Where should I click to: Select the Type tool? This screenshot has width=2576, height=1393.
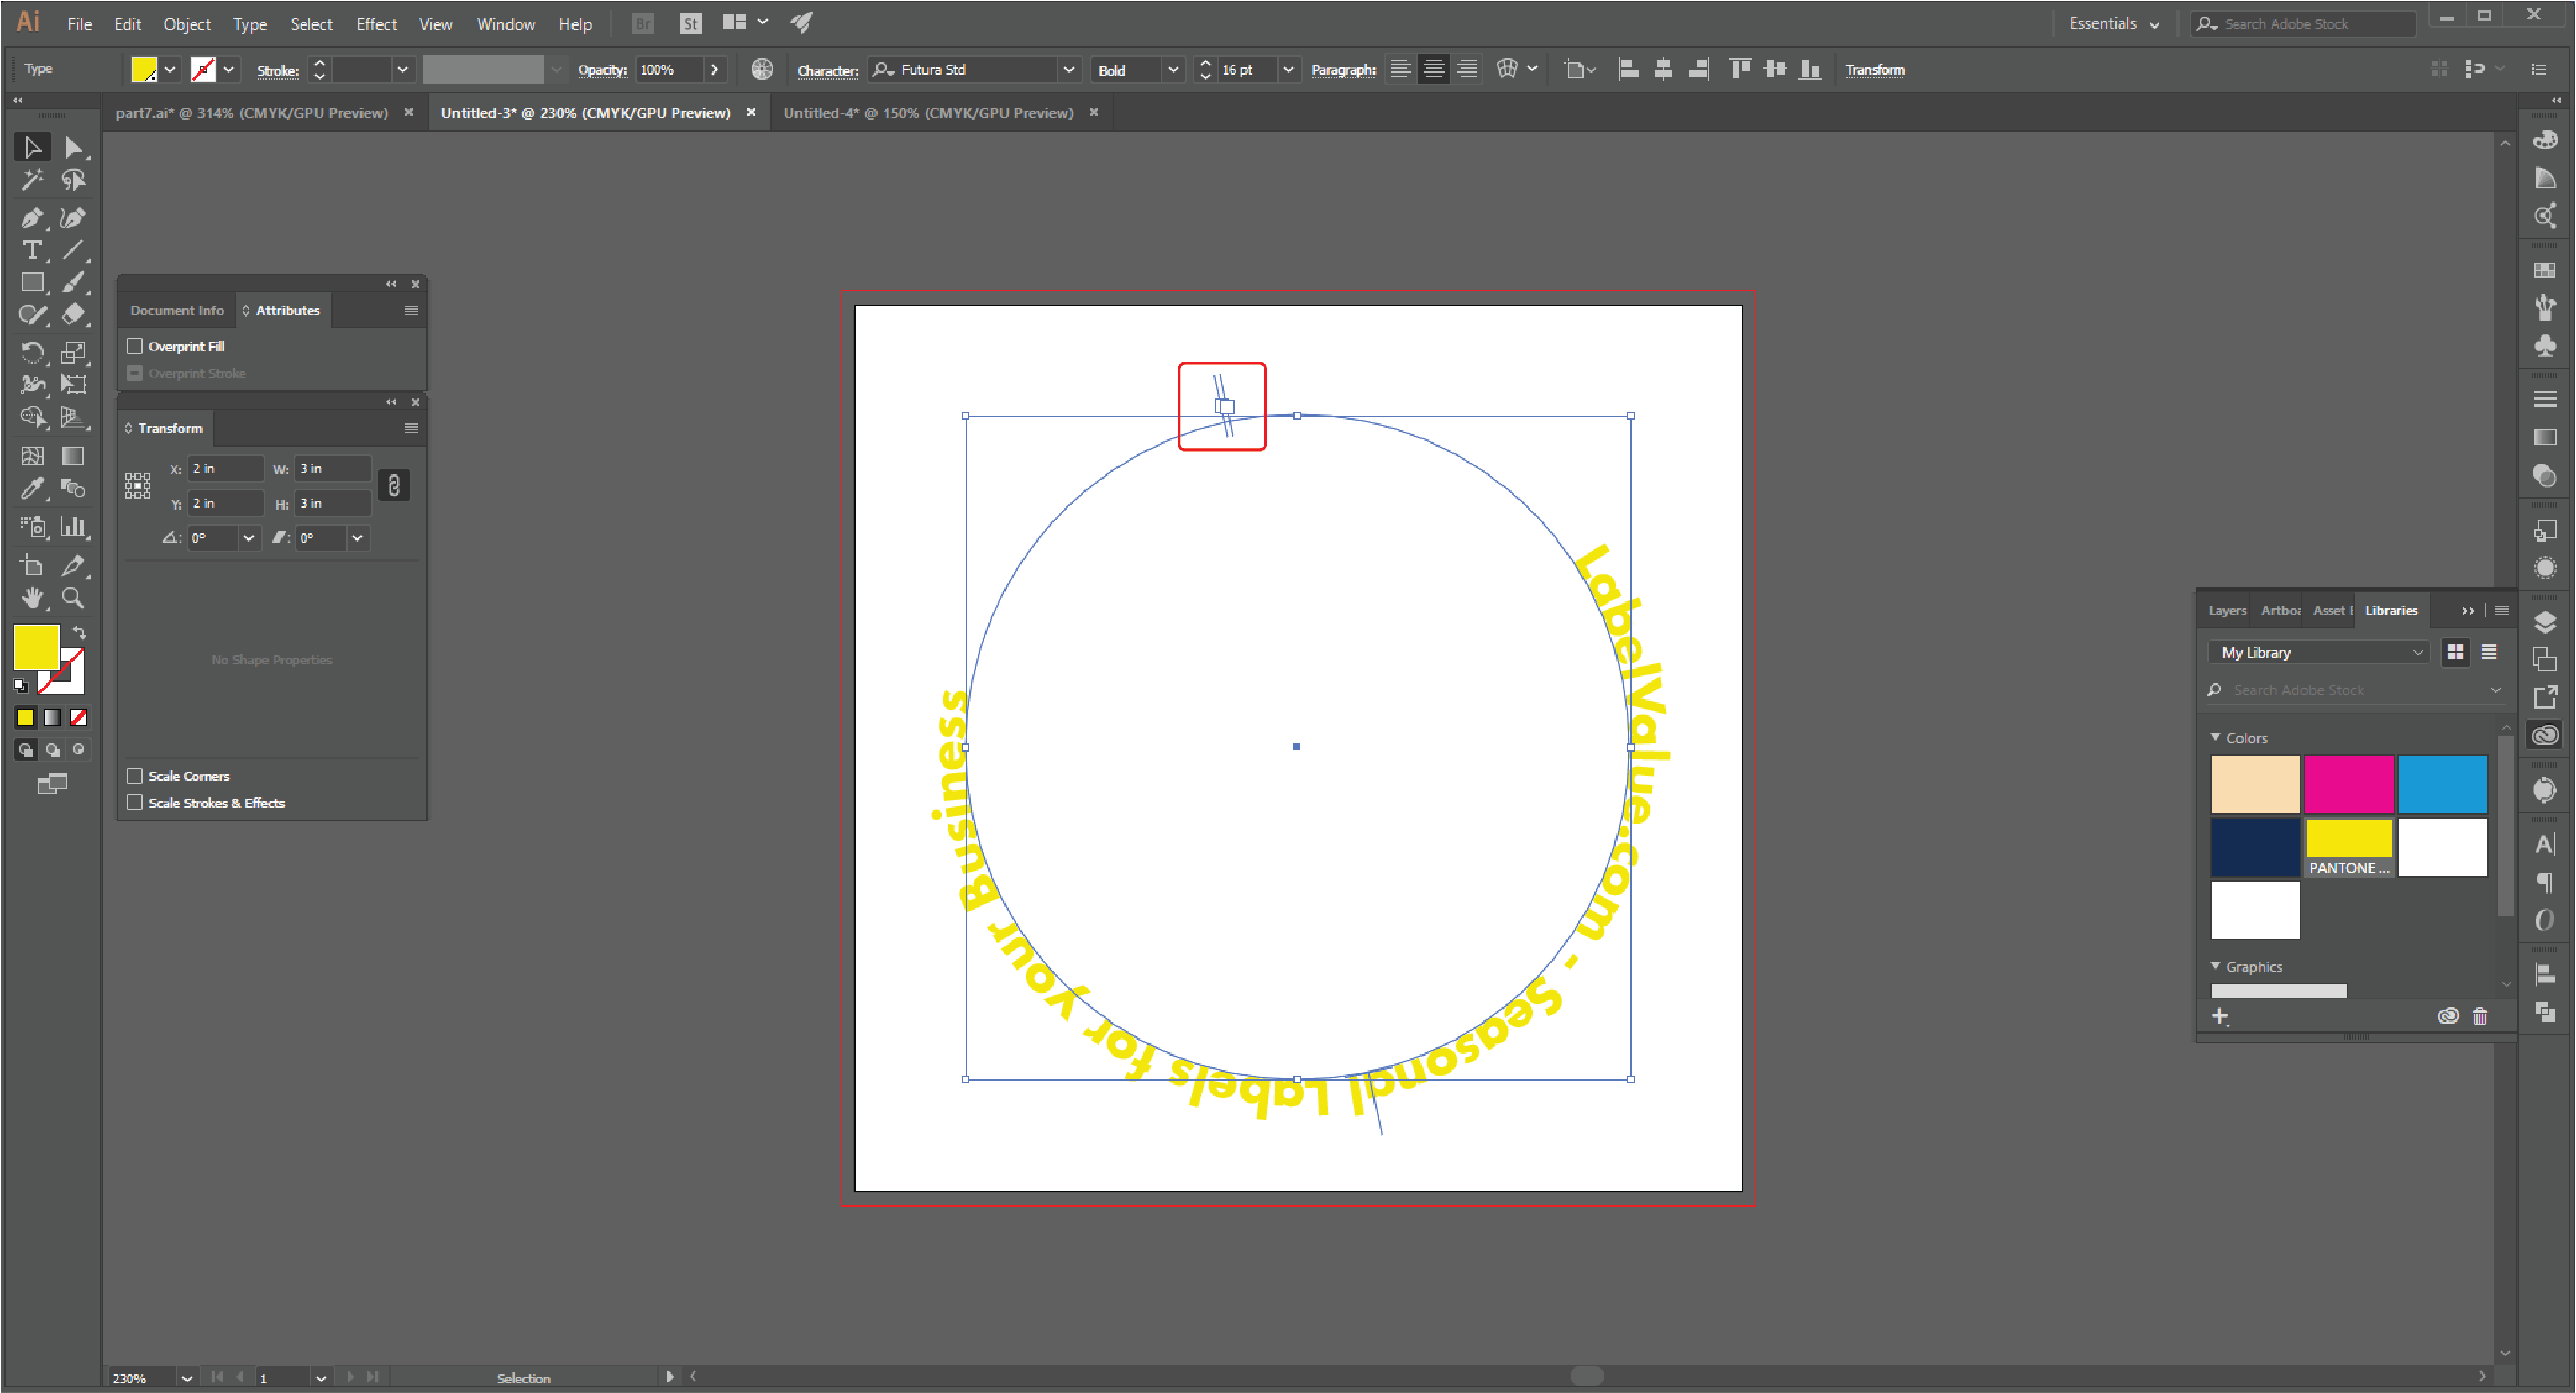32,250
